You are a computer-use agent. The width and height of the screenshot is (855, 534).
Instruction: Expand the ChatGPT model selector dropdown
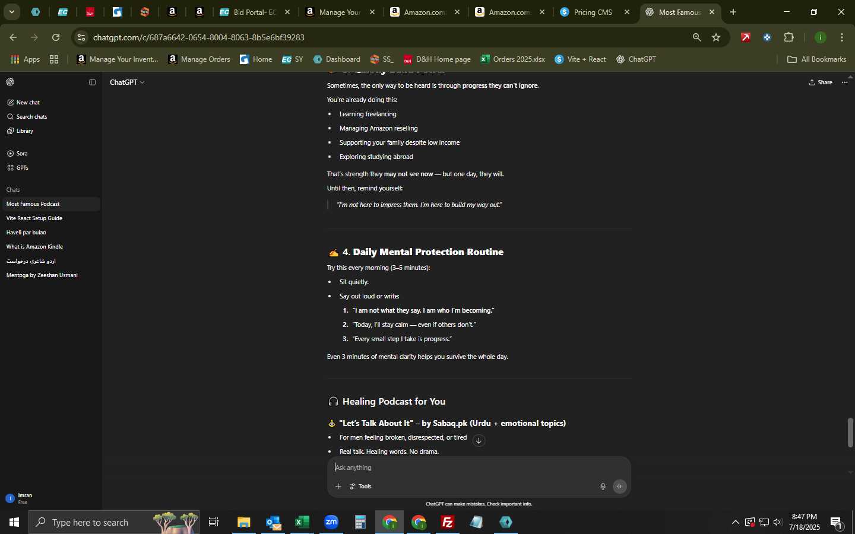click(x=127, y=82)
